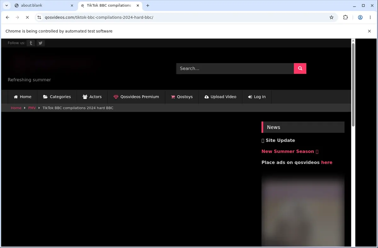The height and width of the screenshot is (248, 378).
Task: Go back to the previous page
Action: 8,18
